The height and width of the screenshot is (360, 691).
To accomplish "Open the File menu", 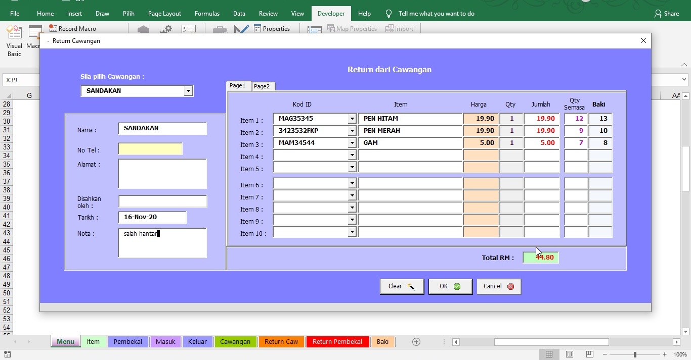I will coord(15,14).
